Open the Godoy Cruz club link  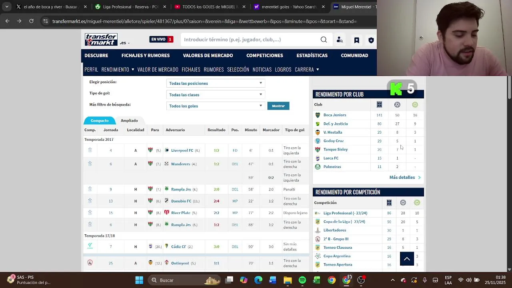pos(333,141)
